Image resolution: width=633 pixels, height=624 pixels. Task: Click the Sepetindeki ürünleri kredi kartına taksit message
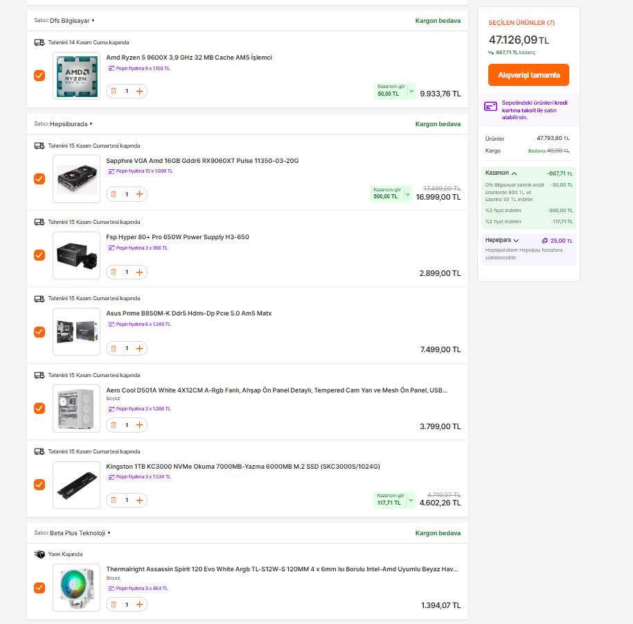pyautogui.click(x=535, y=110)
